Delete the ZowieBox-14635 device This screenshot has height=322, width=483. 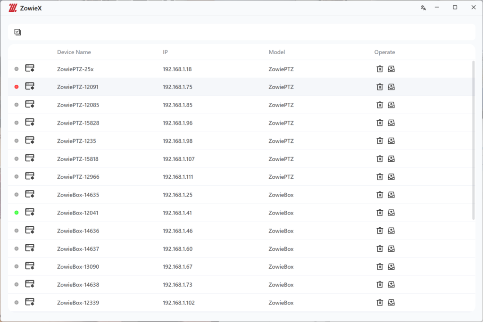[x=380, y=195]
